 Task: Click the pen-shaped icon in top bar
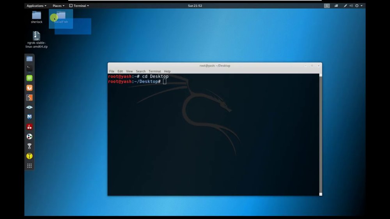(x=345, y=6)
